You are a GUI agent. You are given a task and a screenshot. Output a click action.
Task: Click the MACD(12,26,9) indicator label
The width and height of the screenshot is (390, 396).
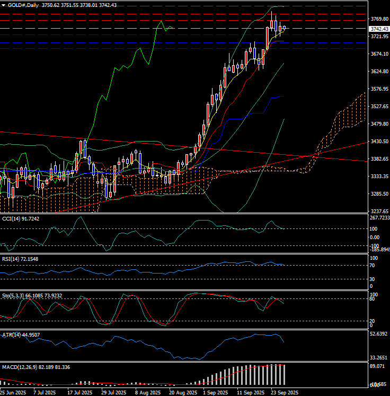36,367
